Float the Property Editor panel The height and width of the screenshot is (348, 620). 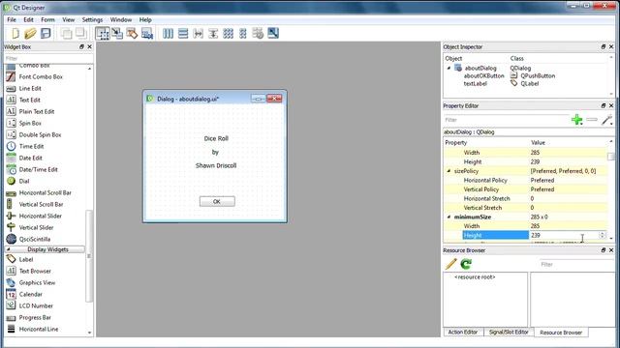[x=604, y=105]
